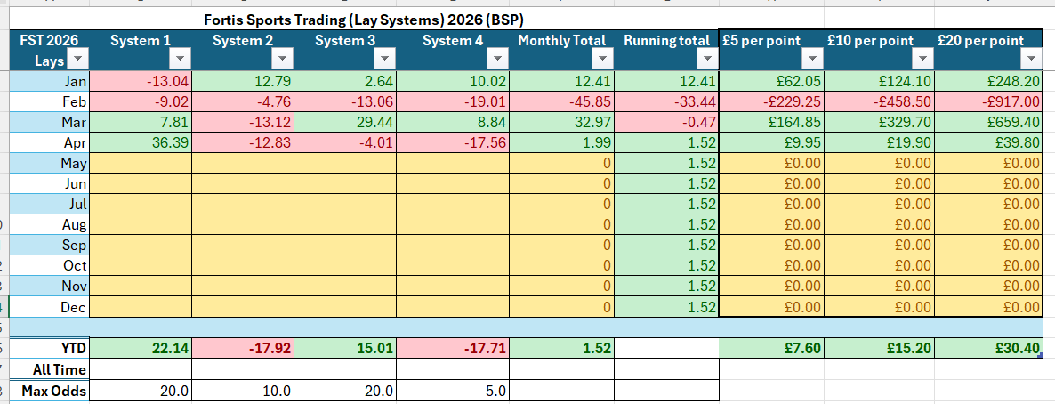Select the May row label cell
1055x404 pixels.
pos(50,165)
